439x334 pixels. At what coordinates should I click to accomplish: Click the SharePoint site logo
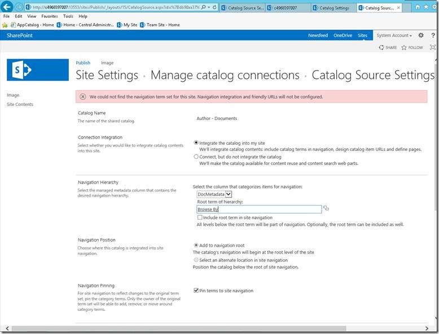click(38, 70)
